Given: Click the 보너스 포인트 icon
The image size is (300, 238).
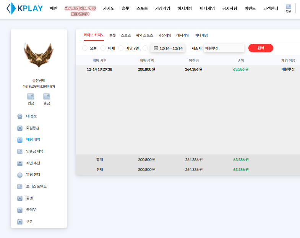Looking at the screenshot, I should [20, 187].
